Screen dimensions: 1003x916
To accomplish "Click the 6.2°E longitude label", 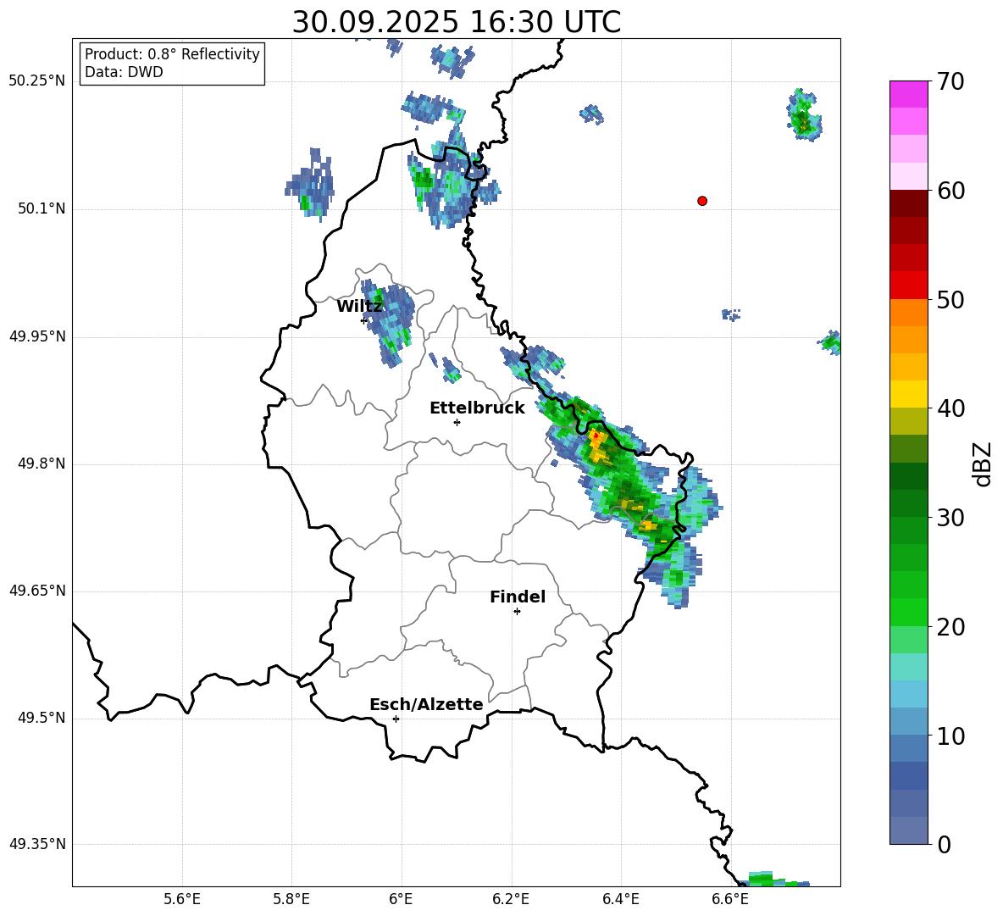I will 511,899.
